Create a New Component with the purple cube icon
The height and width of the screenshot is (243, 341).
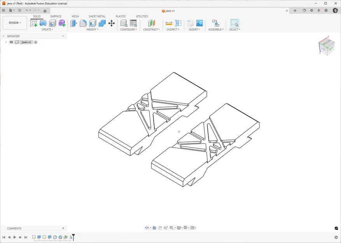(x=61, y=23)
